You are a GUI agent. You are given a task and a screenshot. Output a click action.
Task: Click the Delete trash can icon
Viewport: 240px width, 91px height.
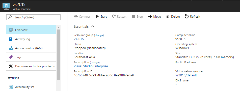tap(168, 16)
